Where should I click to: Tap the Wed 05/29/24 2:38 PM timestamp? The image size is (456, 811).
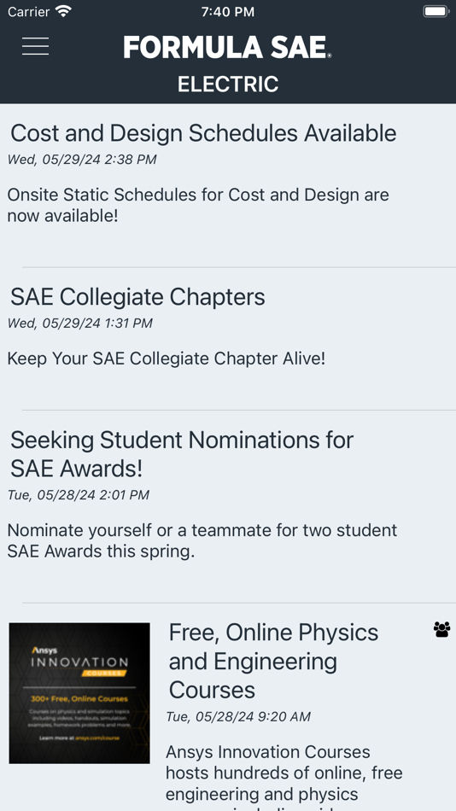pos(82,160)
